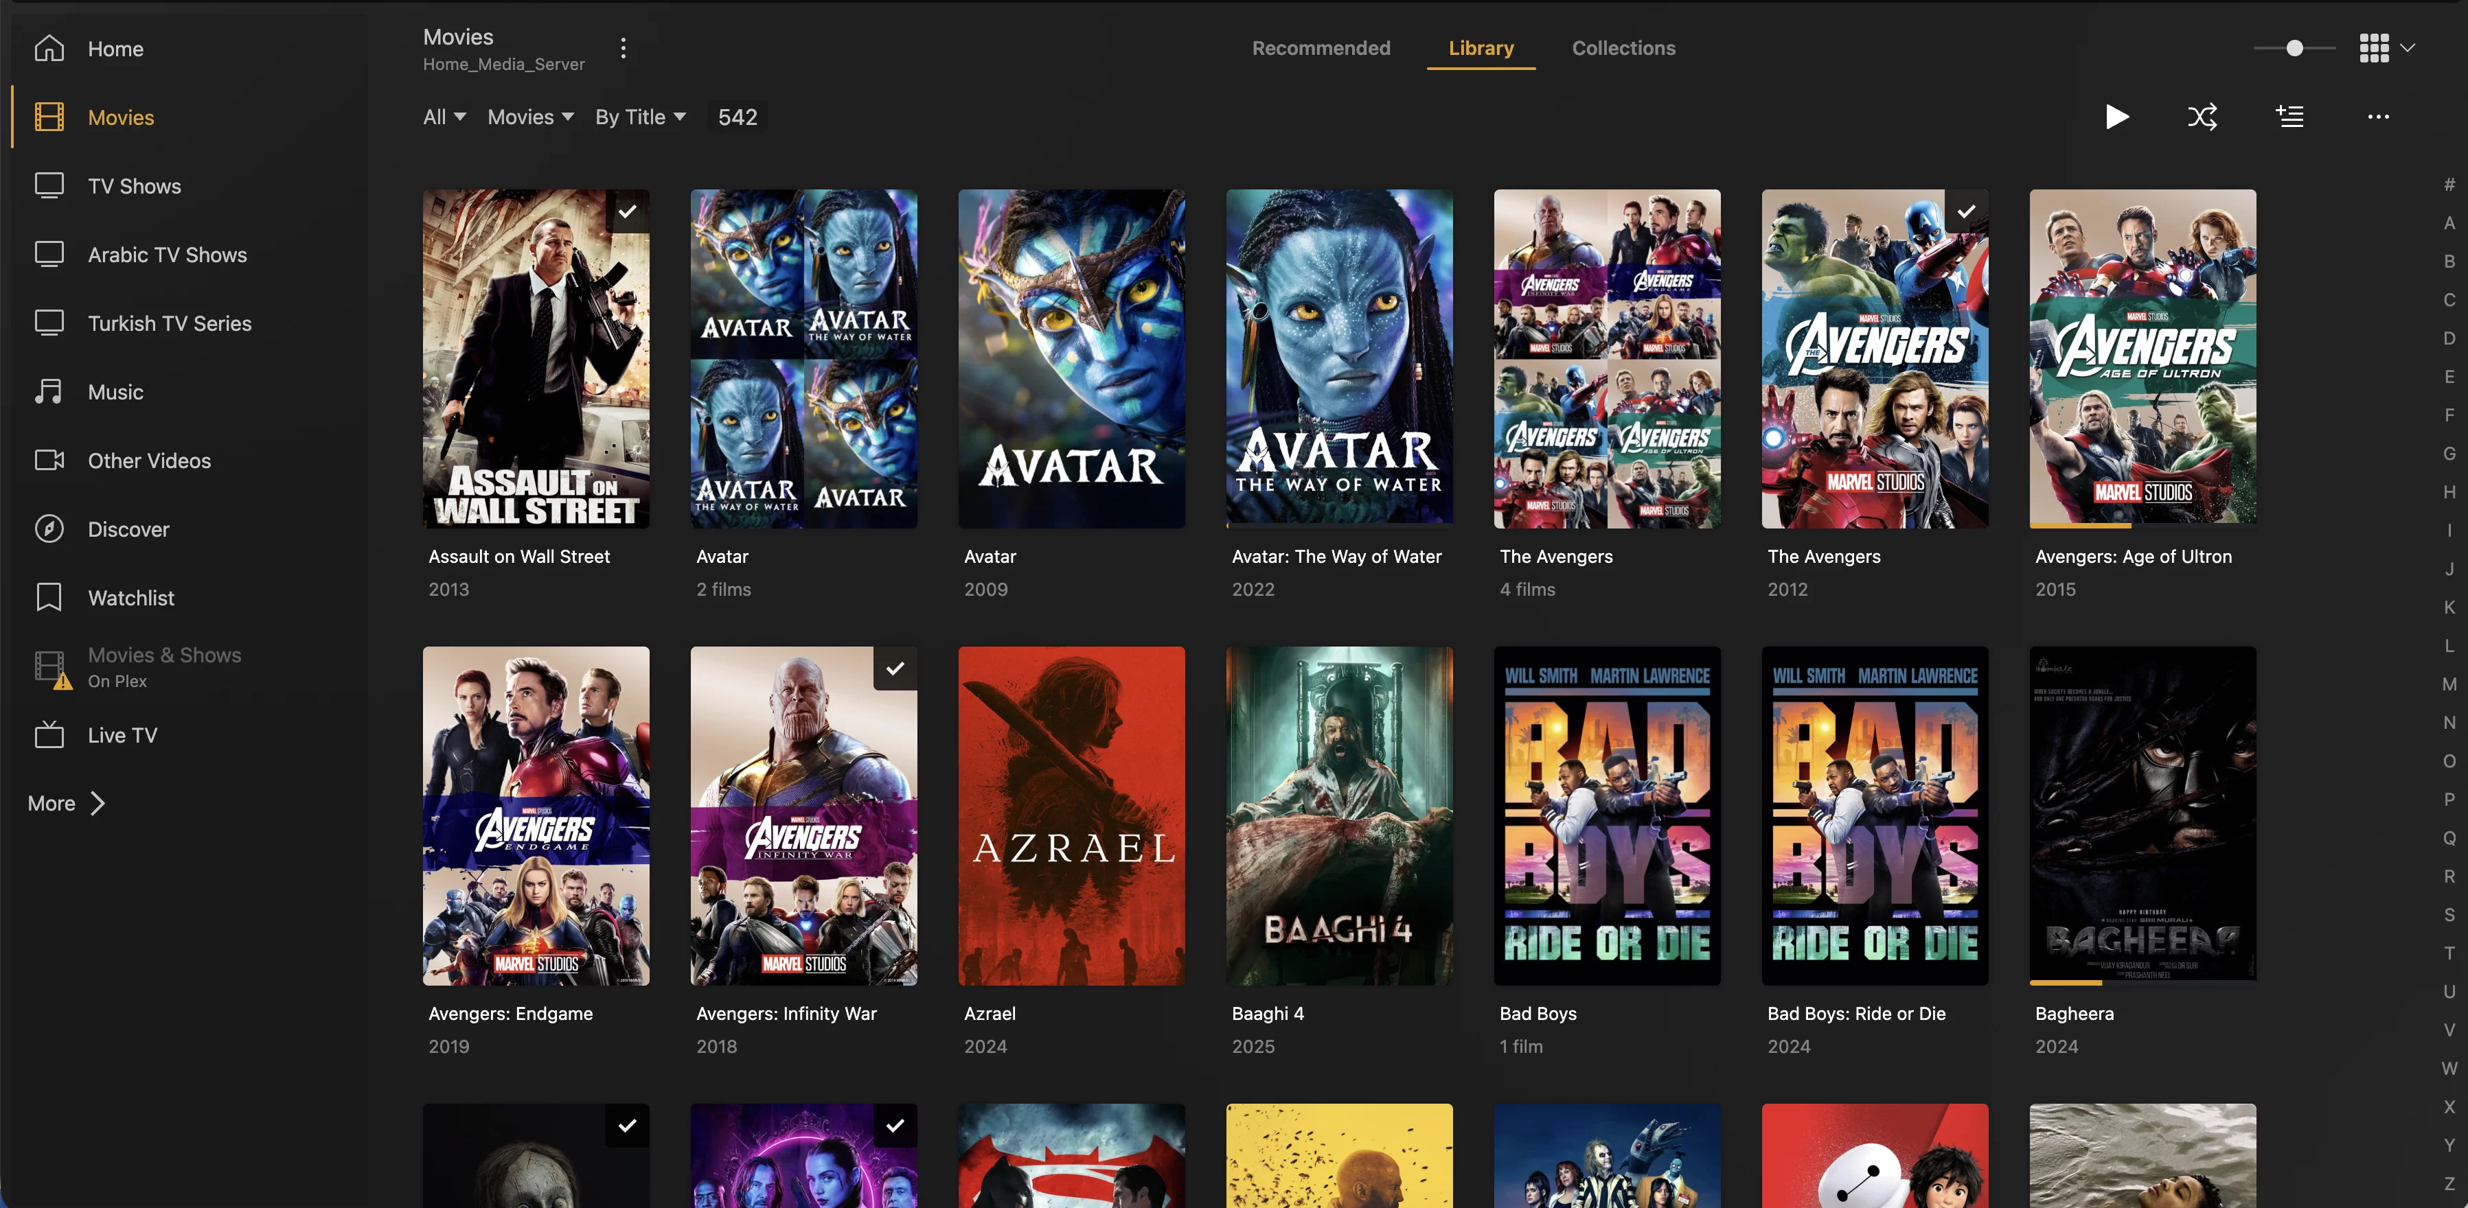Screen dimensions: 2468x1208
Task: Open the Home sidebar icon
Action: (x=49, y=48)
